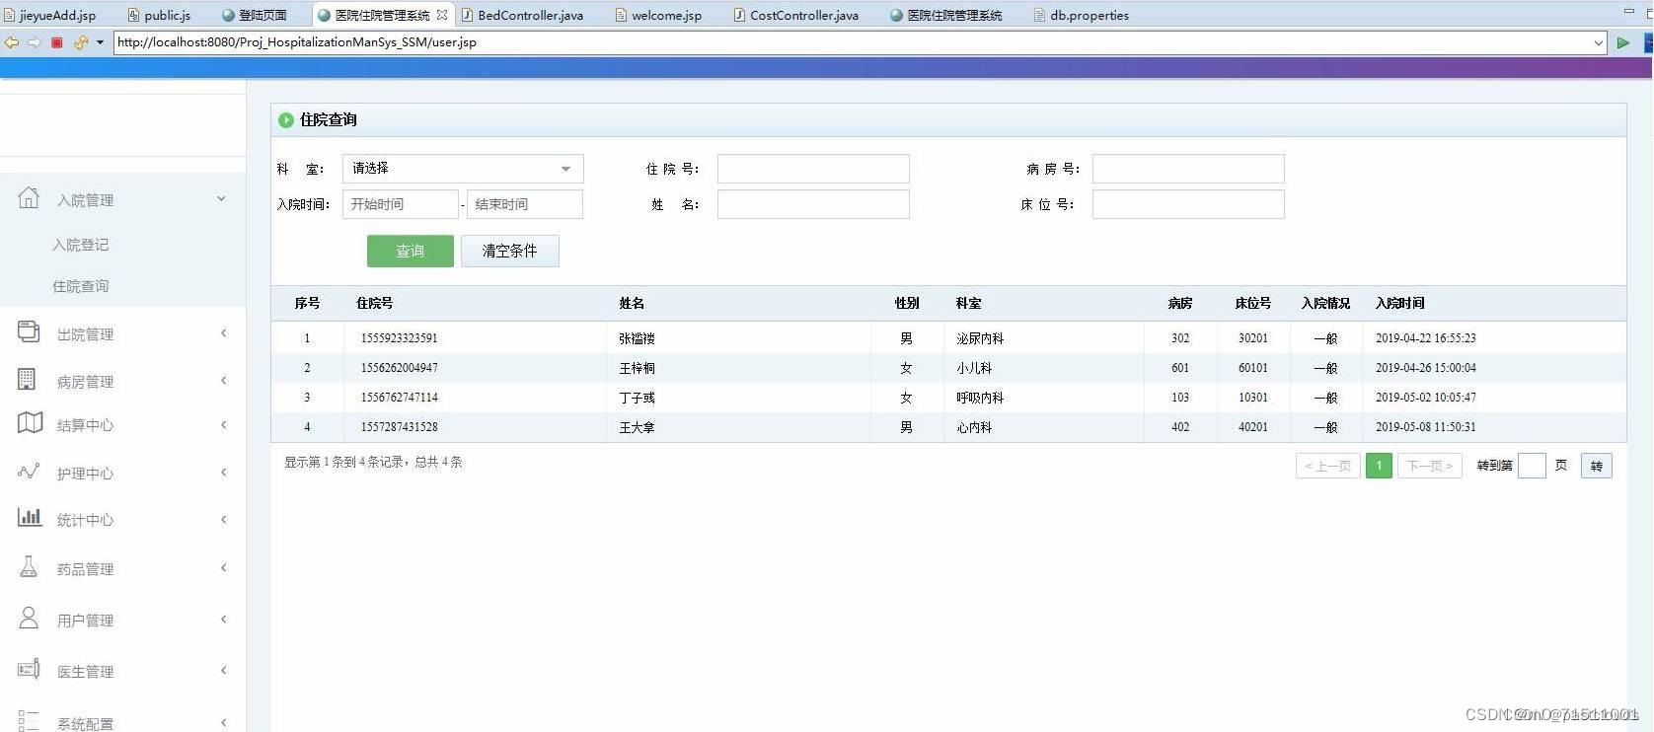Focus the 床位号 input field
1654x732 pixels.
click(1188, 204)
